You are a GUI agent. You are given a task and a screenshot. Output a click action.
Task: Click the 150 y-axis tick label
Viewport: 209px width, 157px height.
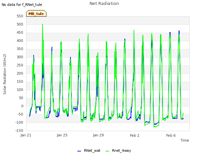[x=20, y=81]
